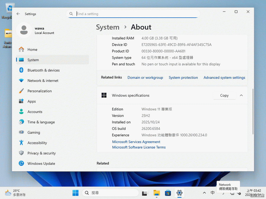
Task: Navigate to System breadcrumb
Action: (x=108, y=27)
